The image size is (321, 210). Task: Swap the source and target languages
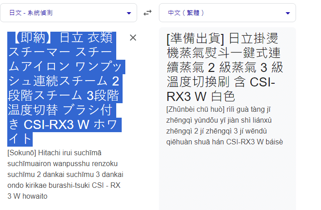(148, 13)
